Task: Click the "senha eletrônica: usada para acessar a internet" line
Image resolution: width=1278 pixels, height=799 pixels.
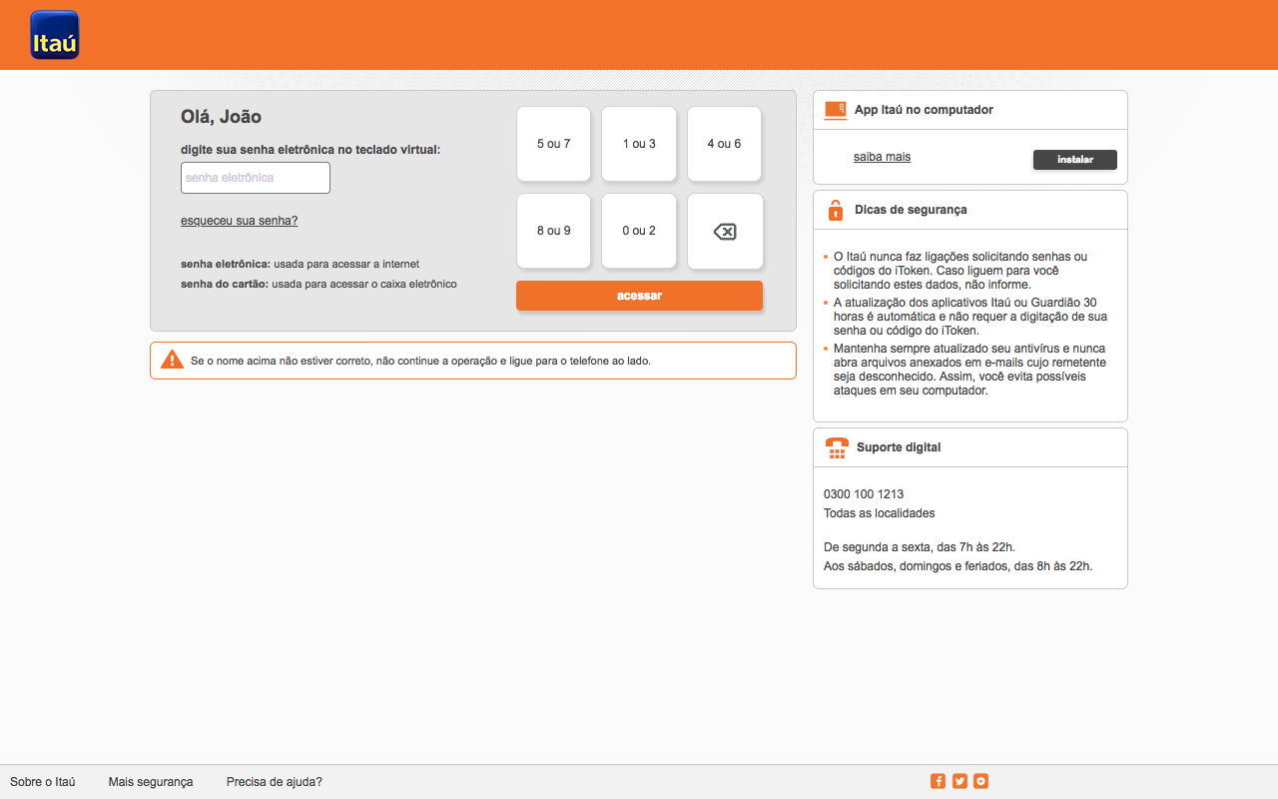Action: tap(300, 265)
